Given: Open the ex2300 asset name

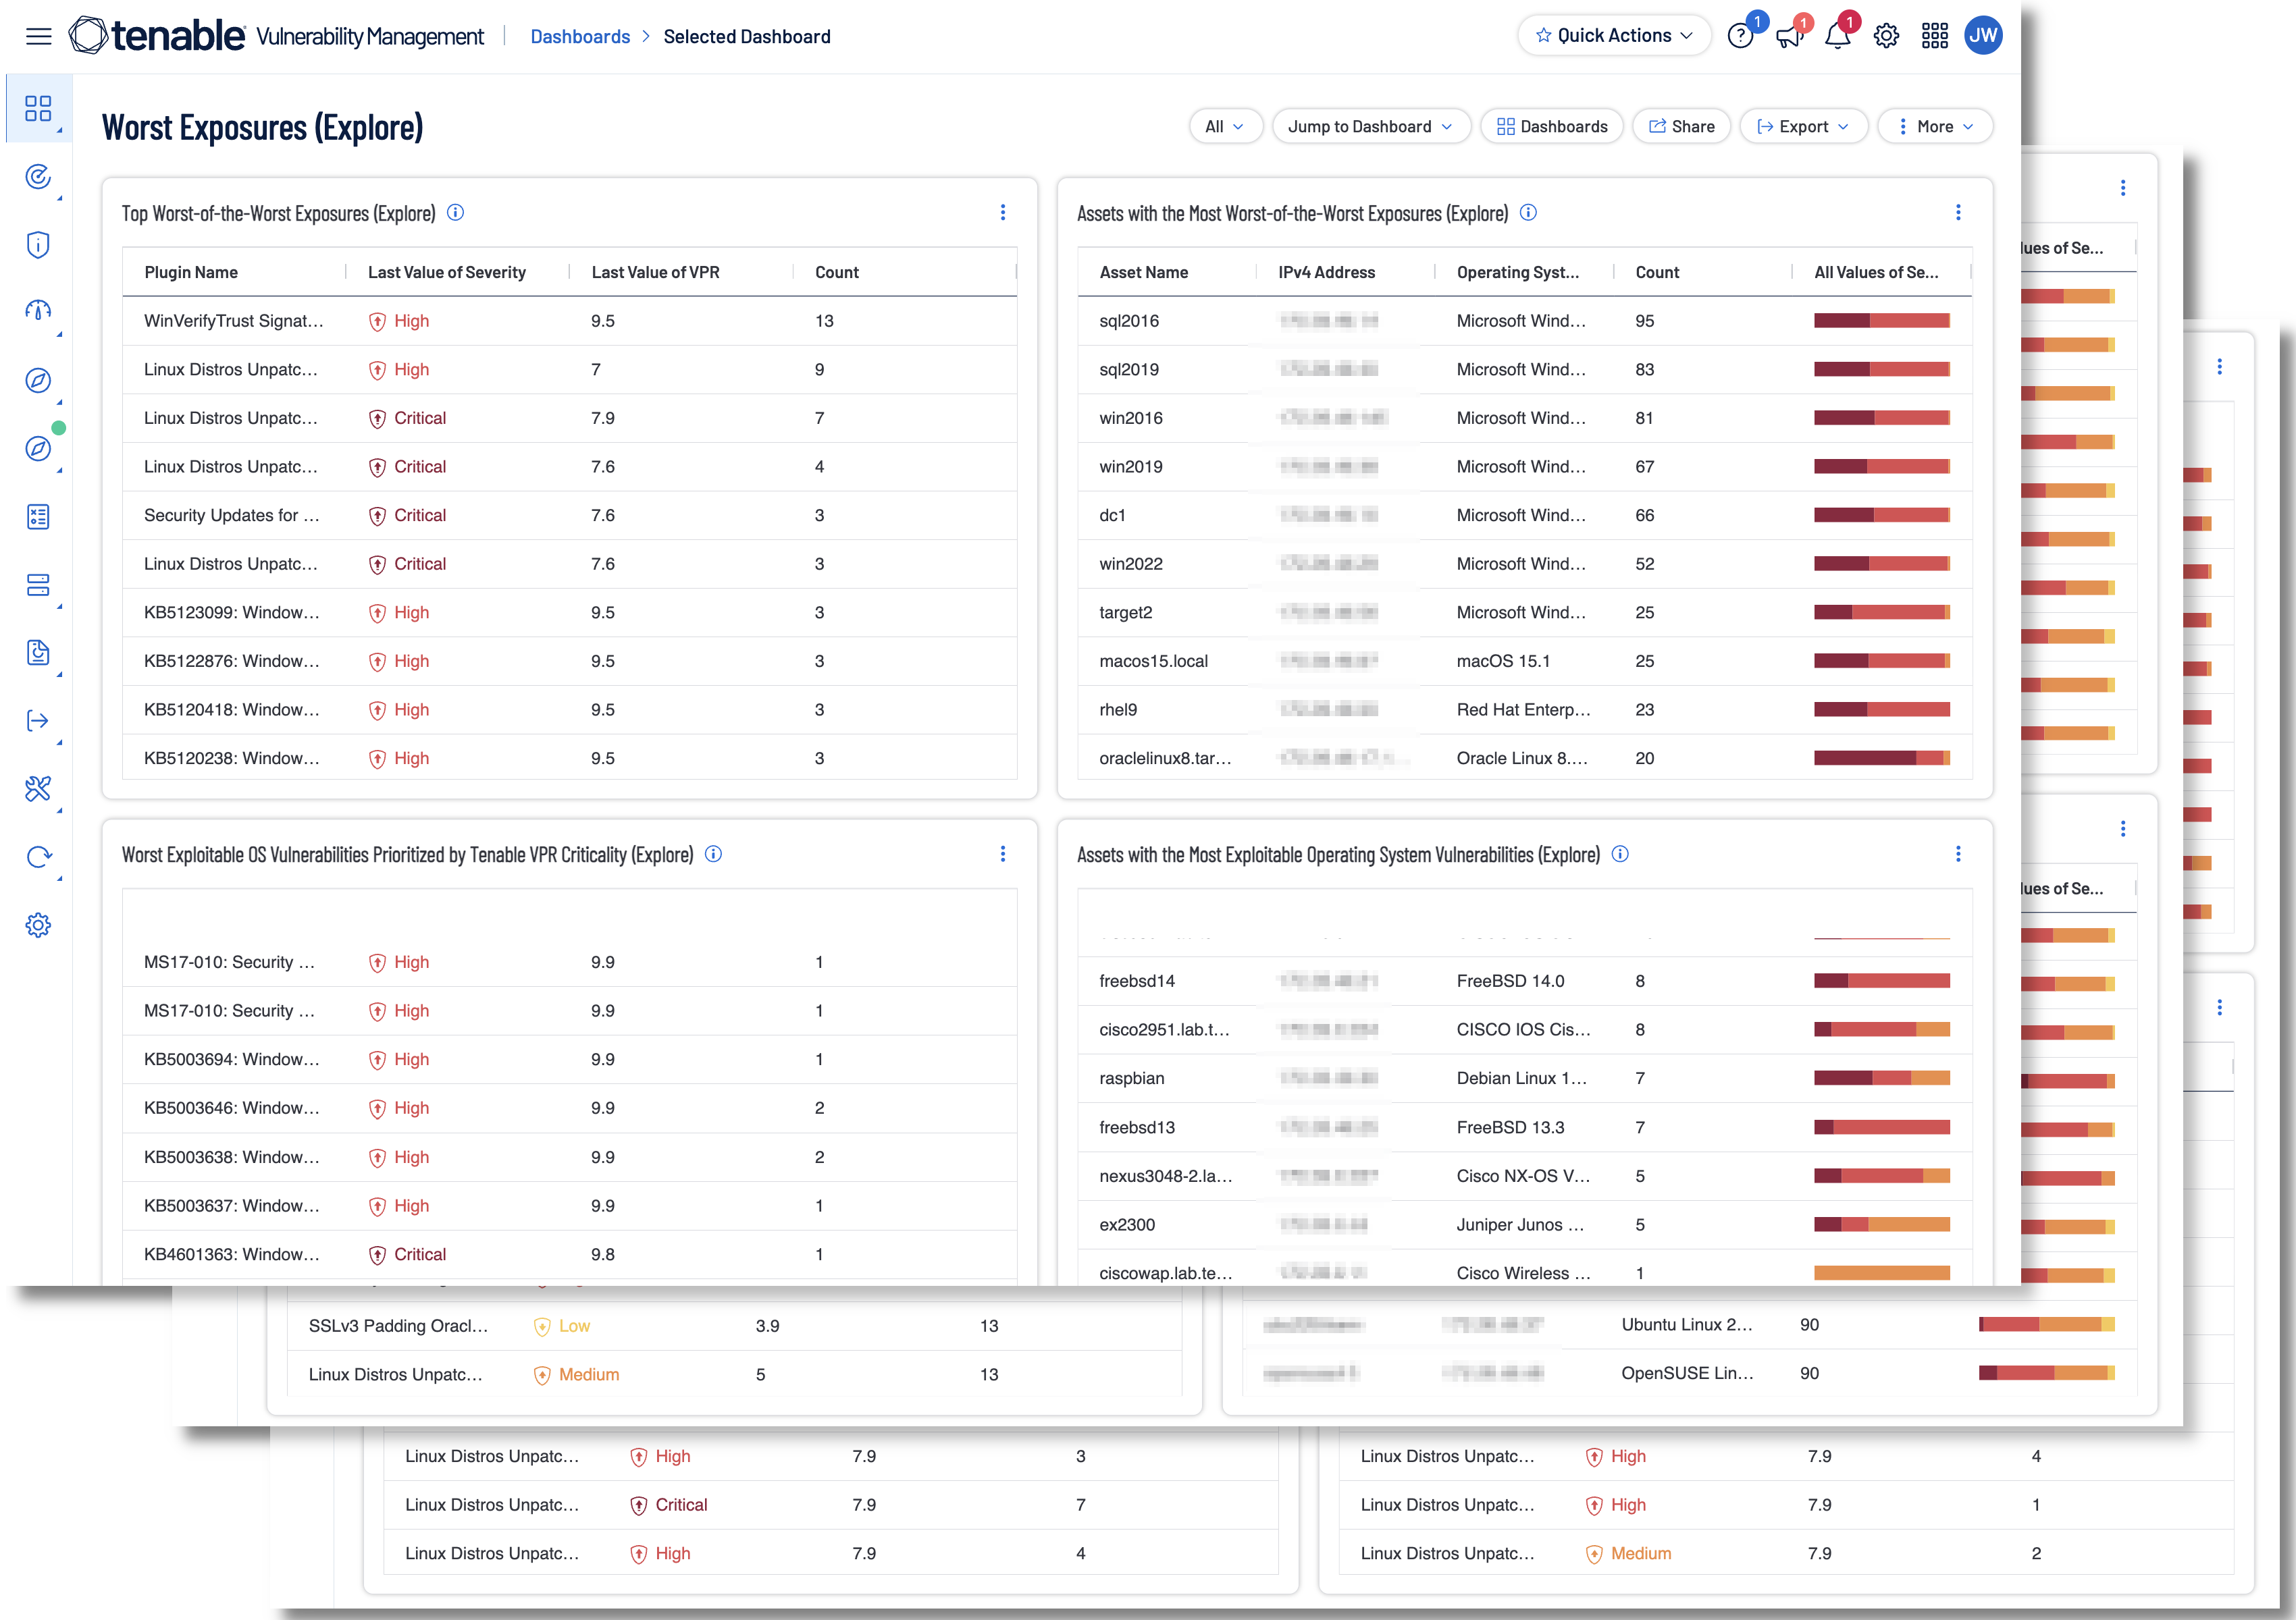Looking at the screenshot, I should coord(1127,1225).
